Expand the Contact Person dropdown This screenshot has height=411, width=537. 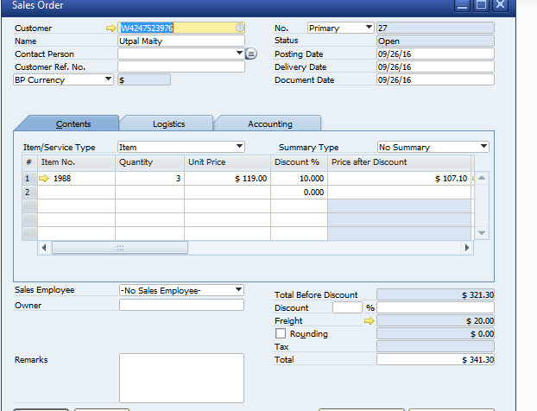pyautogui.click(x=239, y=53)
